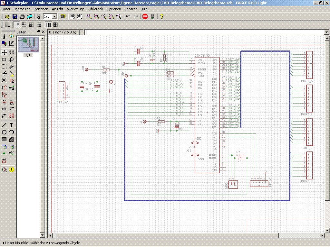Select the Delete tool (X icon)
330x247 pixels.
pyautogui.click(x=4, y=80)
